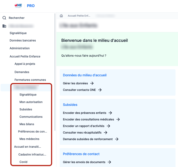Viewport: 178px width, 167px height.
Task: Open Accueil Petite Enfance sidebar section
Action: pyautogui.click(x=25, y=56)
